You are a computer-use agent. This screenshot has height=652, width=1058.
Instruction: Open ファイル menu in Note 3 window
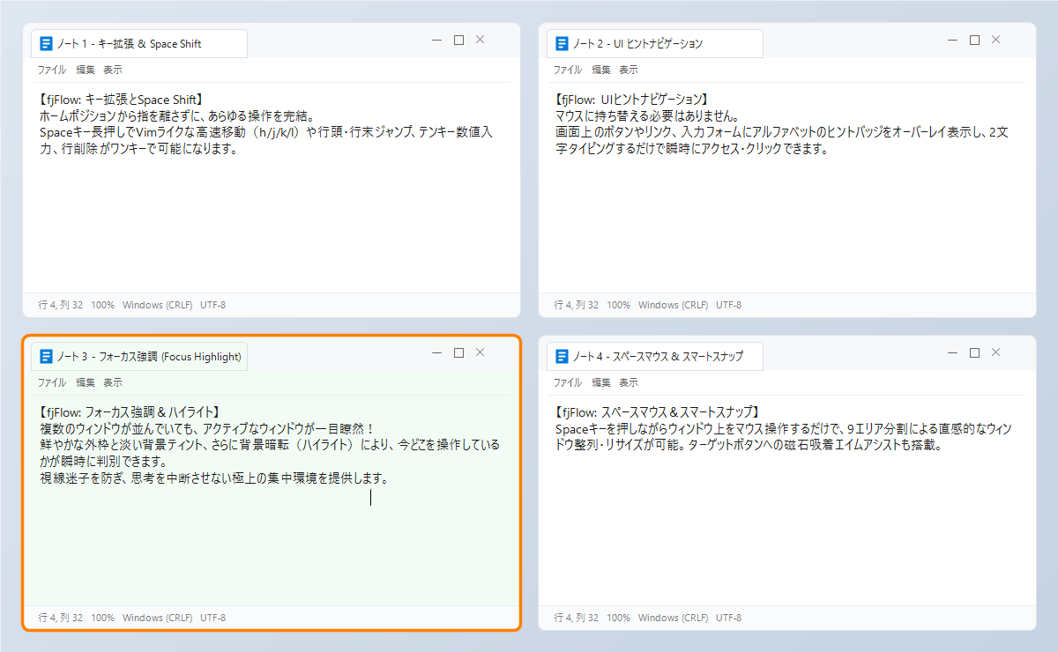[x=51, y=382]
